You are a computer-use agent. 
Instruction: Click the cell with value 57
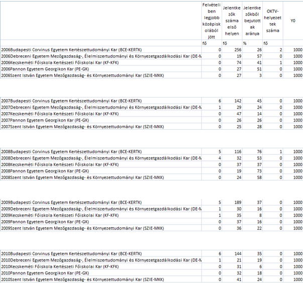click(252, 56)
